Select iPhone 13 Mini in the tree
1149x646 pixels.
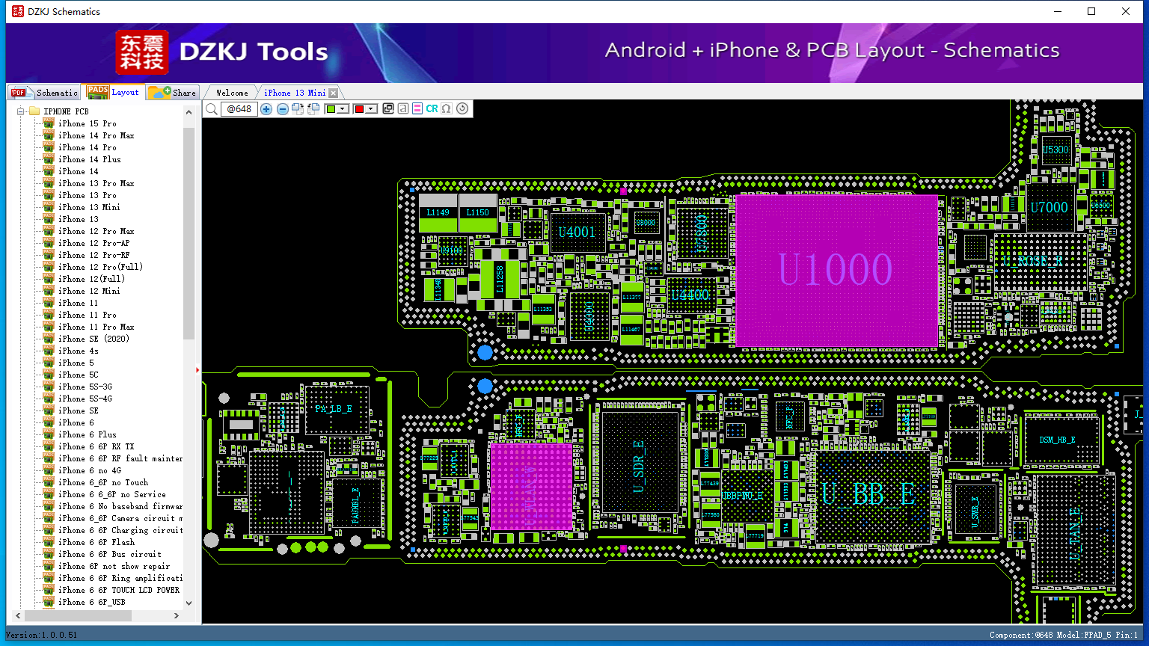[x=89, y=207]
